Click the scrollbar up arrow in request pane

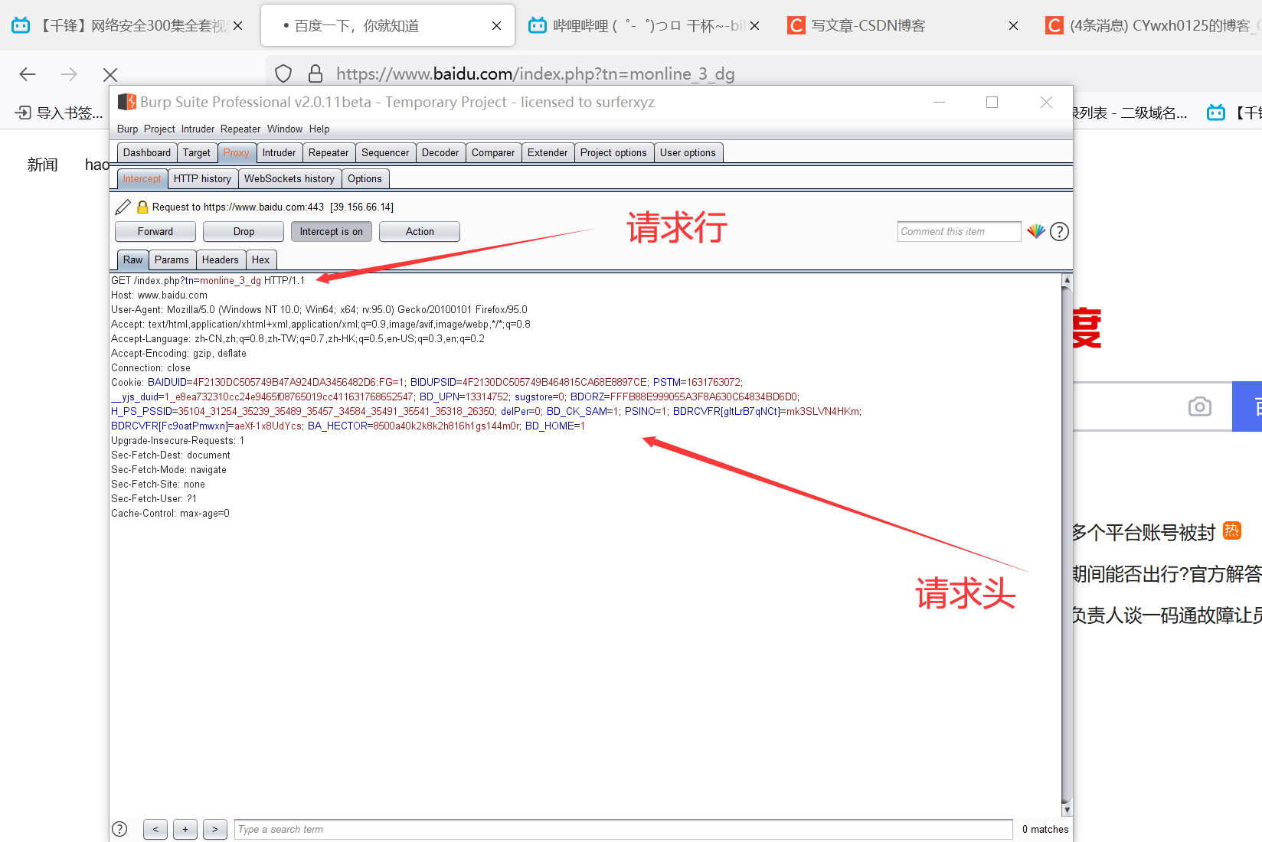click(x=1067, y=280)
